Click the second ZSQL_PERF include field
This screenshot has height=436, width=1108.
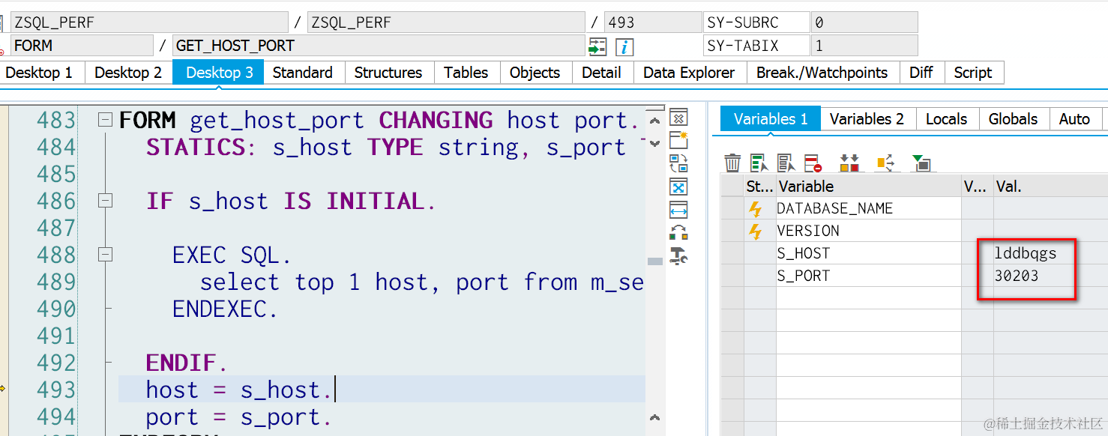[x=446, y=22]
